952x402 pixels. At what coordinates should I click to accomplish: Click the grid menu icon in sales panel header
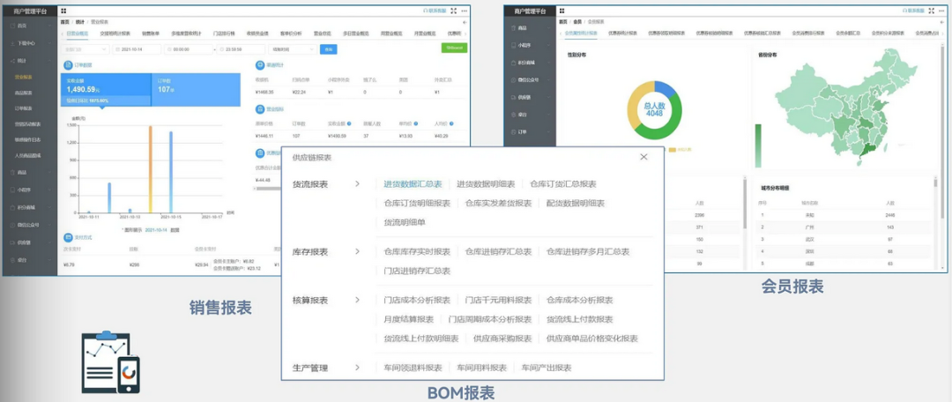tap(63, 11)
